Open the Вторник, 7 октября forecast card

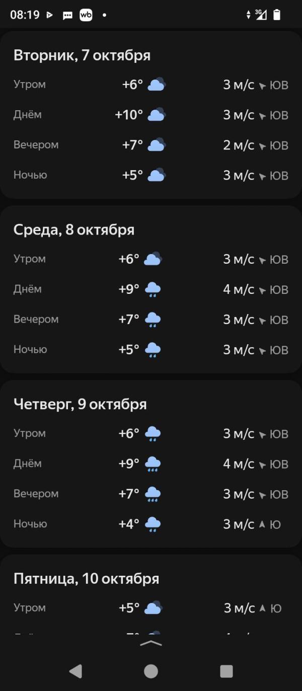[82, 55]
